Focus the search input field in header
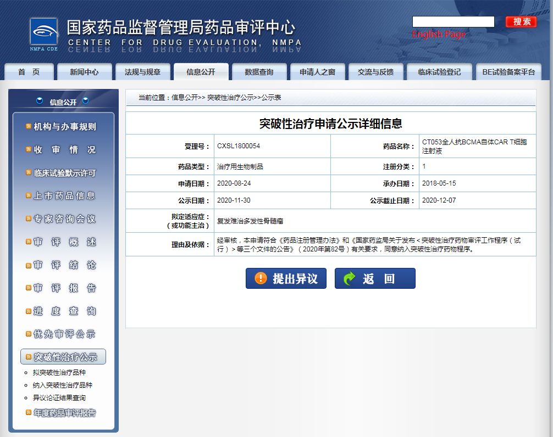This screenshot has height=437, width=553. [453, 22]
